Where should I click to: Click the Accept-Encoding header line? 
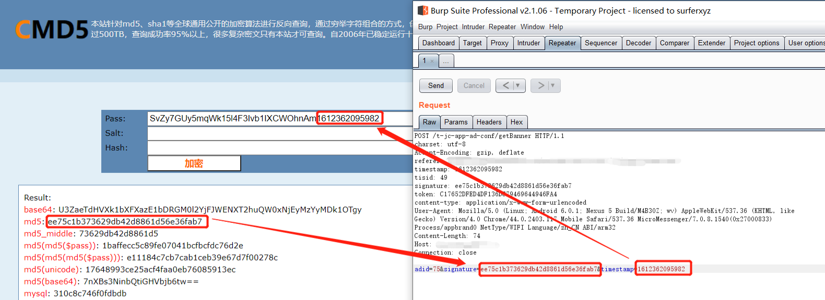tap(469, 153)
